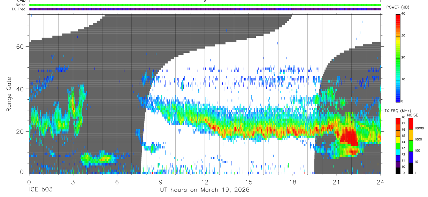Image resolution: width=428 pixels, height=197 pixels.
Task: Click the 10000 NOISE tick label
Action: [419, 128]
